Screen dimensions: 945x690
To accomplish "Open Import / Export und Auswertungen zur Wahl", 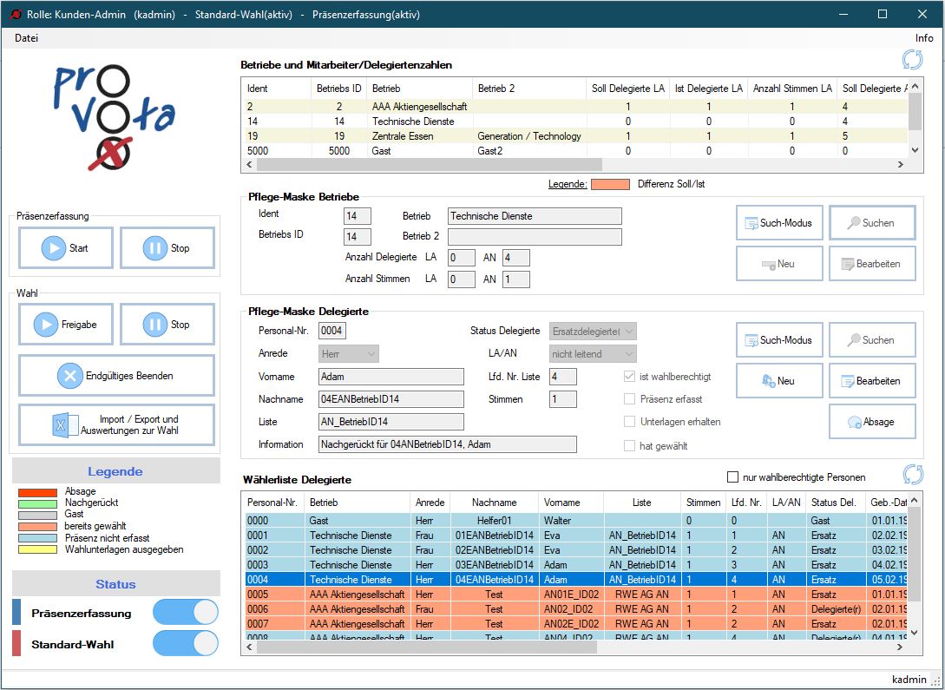I will 116,425.
